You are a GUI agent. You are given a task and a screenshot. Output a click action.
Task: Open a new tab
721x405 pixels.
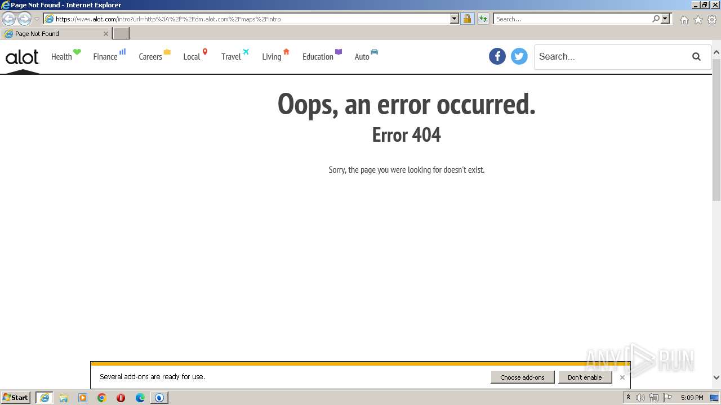coord(121,34)
